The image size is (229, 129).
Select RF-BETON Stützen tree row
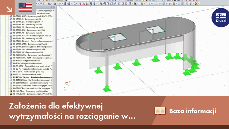click(33, 83)
